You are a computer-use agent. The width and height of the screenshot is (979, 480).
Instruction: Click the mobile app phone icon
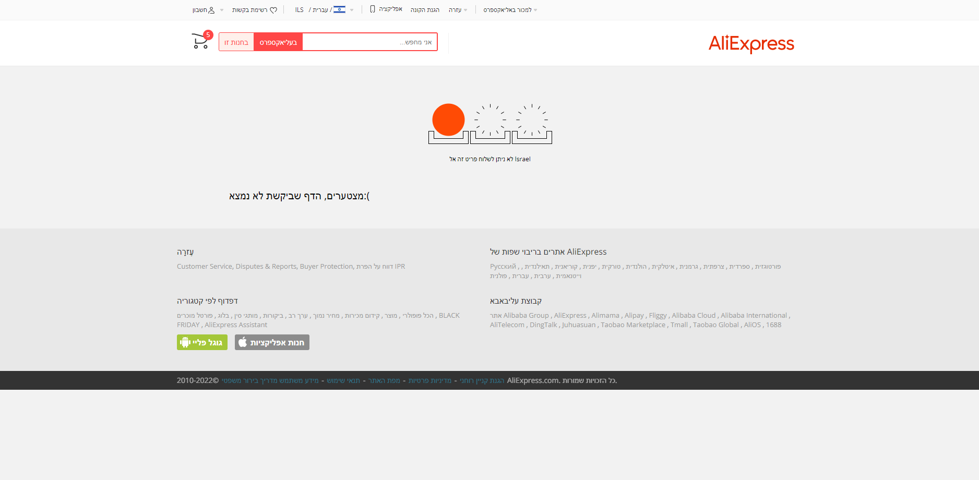(x=373, y=9)
